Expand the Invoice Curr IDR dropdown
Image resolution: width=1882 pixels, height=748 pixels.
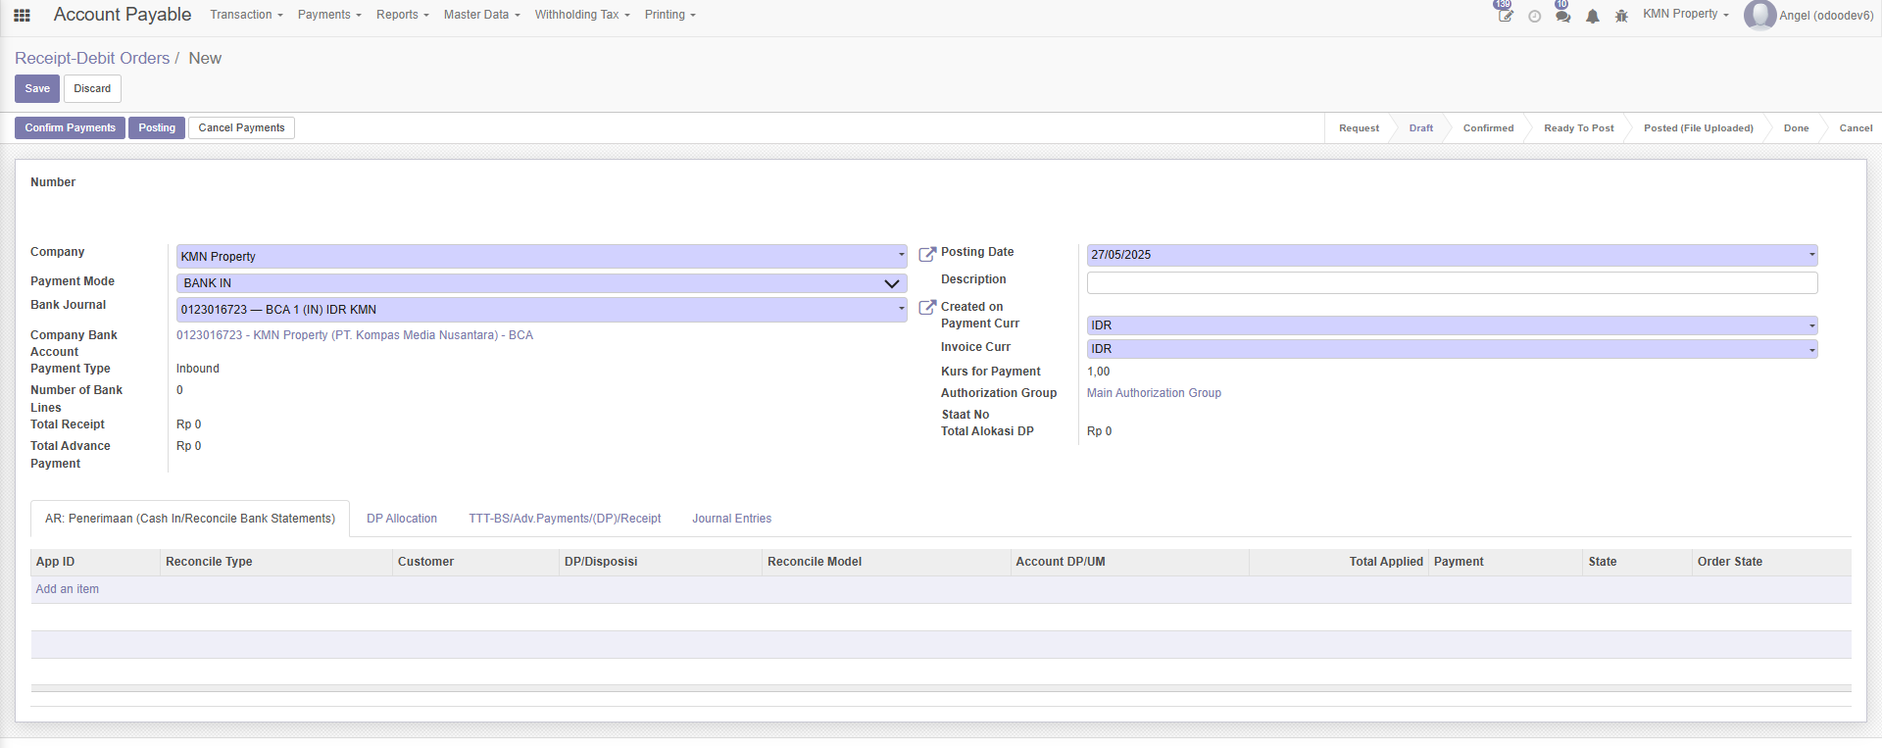coord(1811,349)
